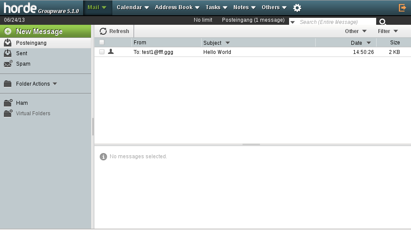Click the orange logout icon
The width and height of the screenshot is (411, 230).
402,8
